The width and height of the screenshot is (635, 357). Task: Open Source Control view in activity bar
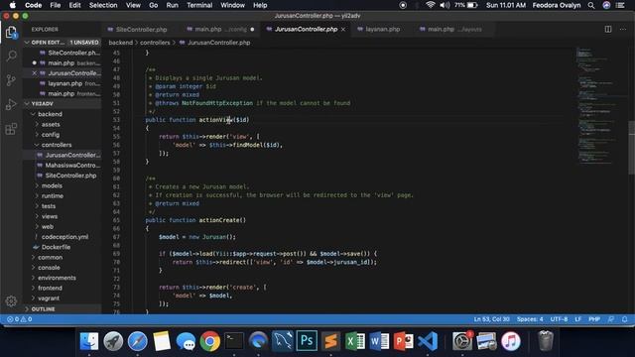click(11, 80)
